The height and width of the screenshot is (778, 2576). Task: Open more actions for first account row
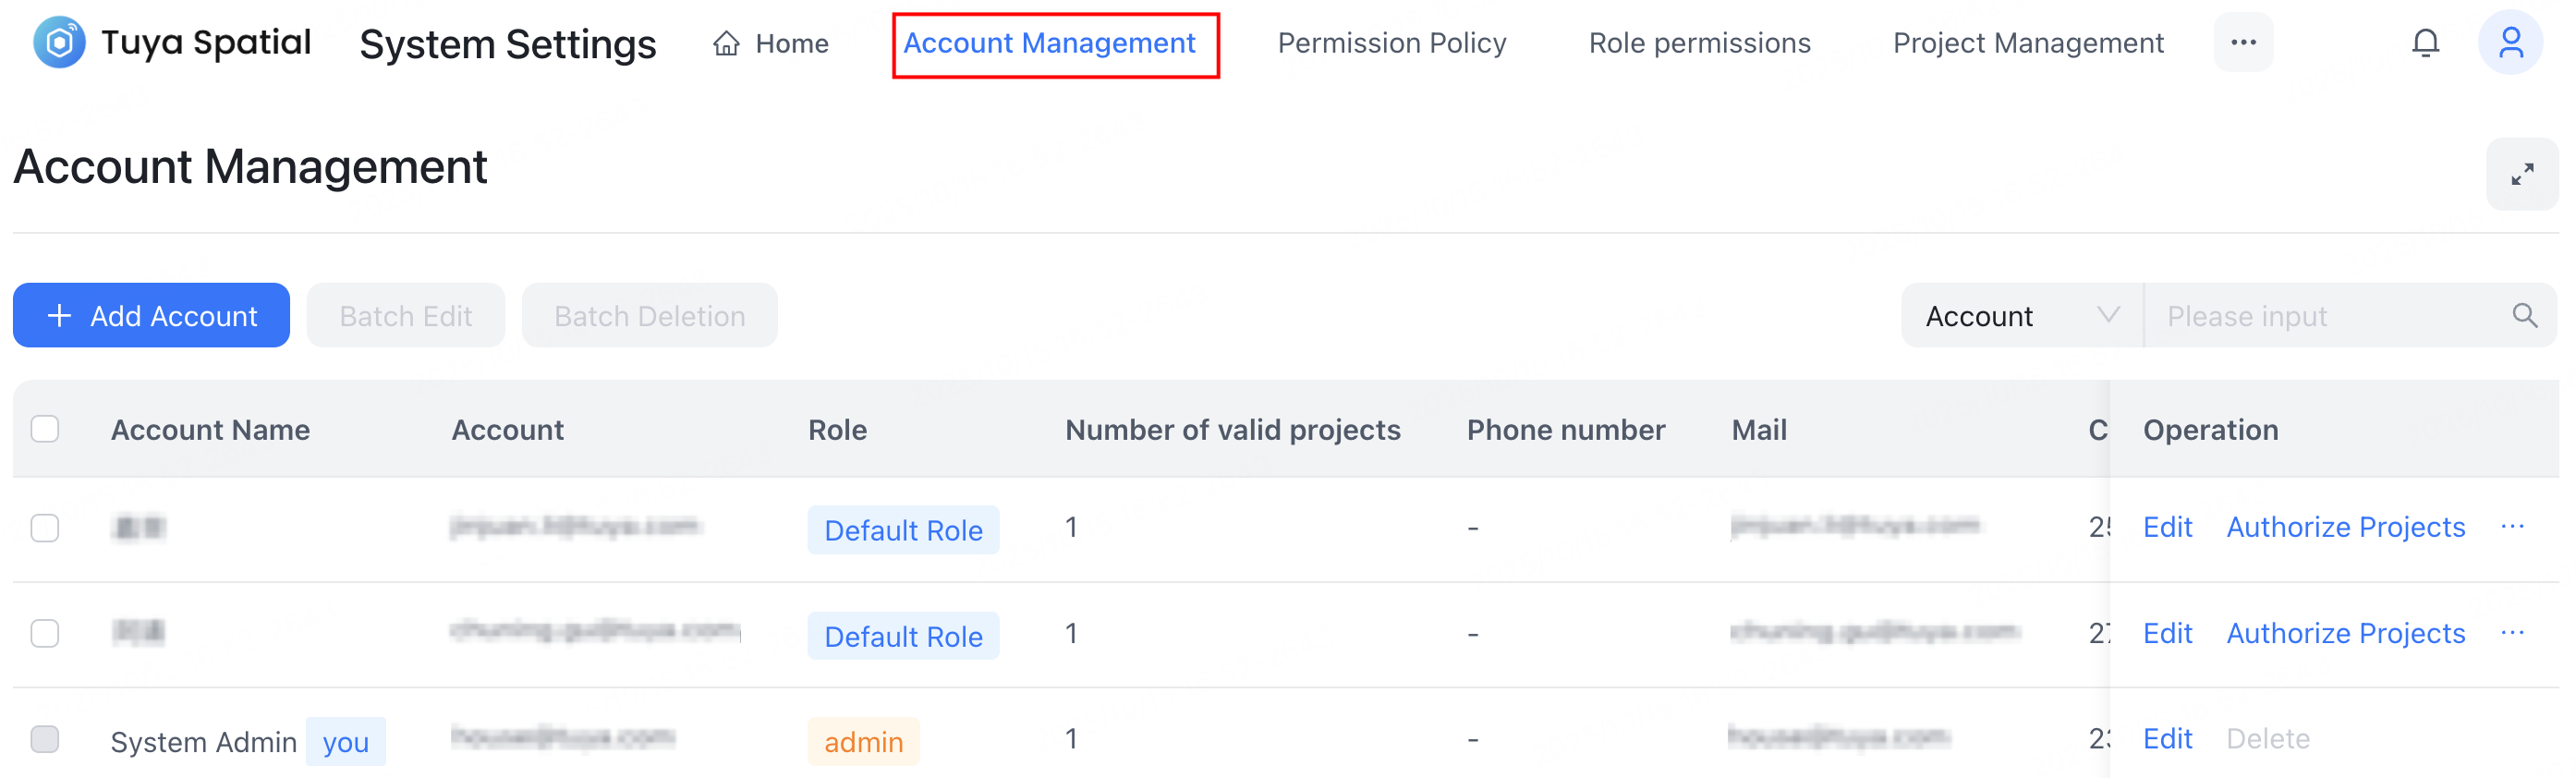point(2512,527)
